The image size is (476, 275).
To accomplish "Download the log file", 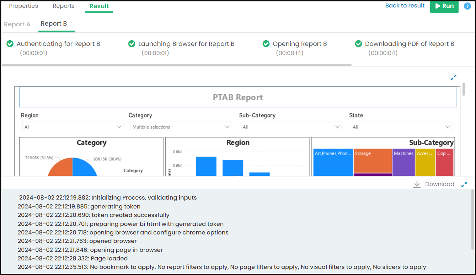I will 434,184.
